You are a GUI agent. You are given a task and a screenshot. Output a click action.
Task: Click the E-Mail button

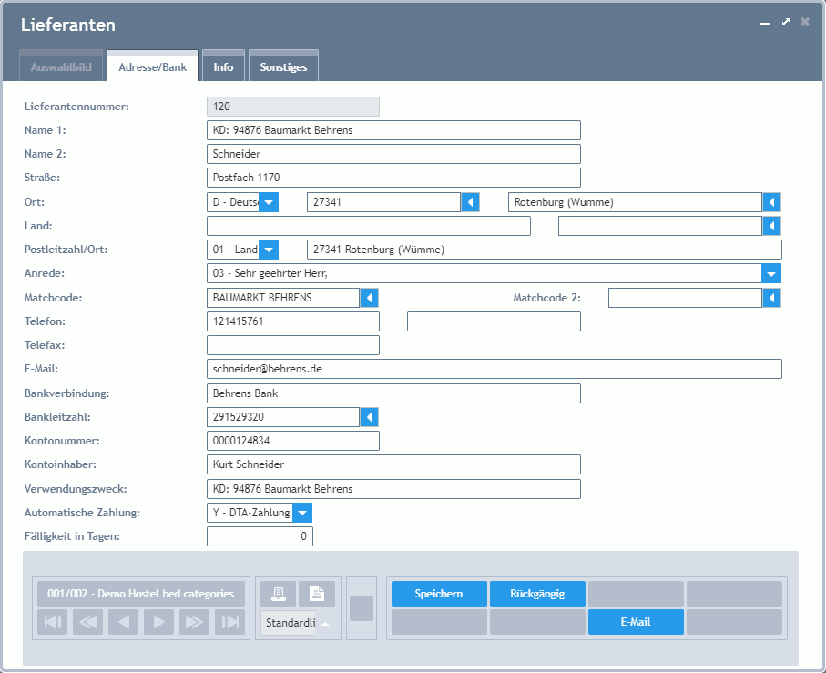(636, 622)
